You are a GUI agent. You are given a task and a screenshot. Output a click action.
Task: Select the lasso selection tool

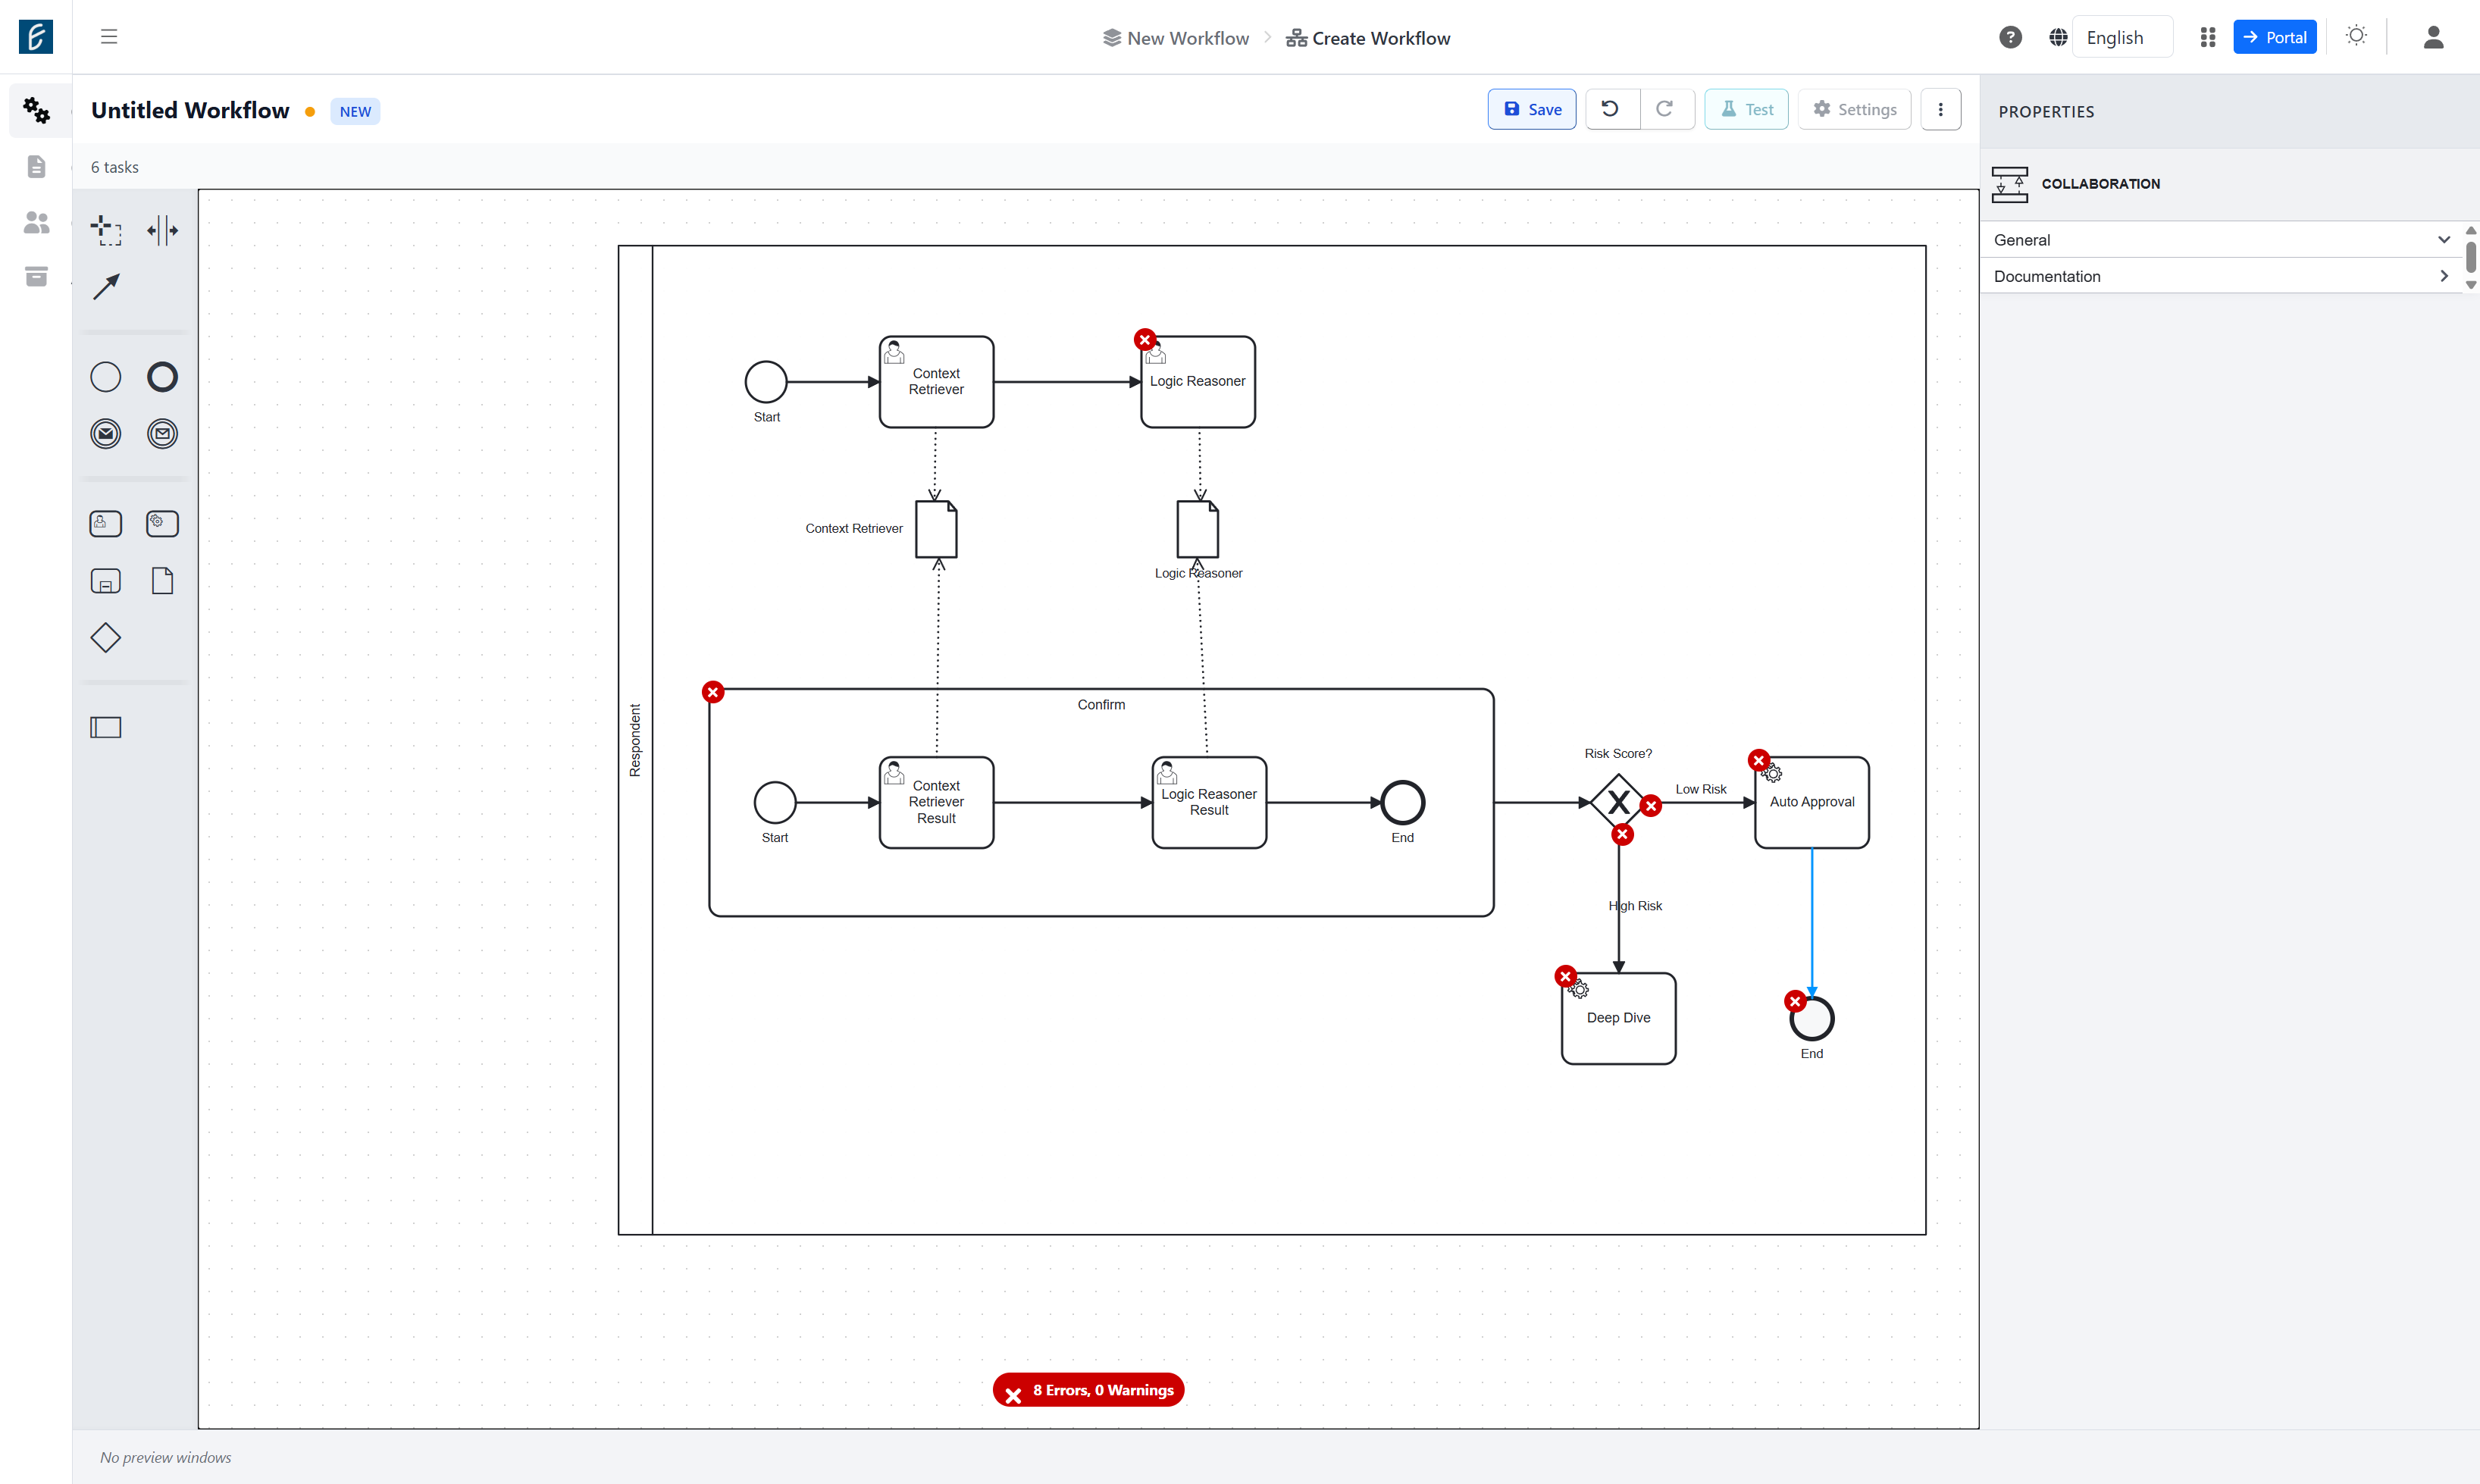coord(106,230)
